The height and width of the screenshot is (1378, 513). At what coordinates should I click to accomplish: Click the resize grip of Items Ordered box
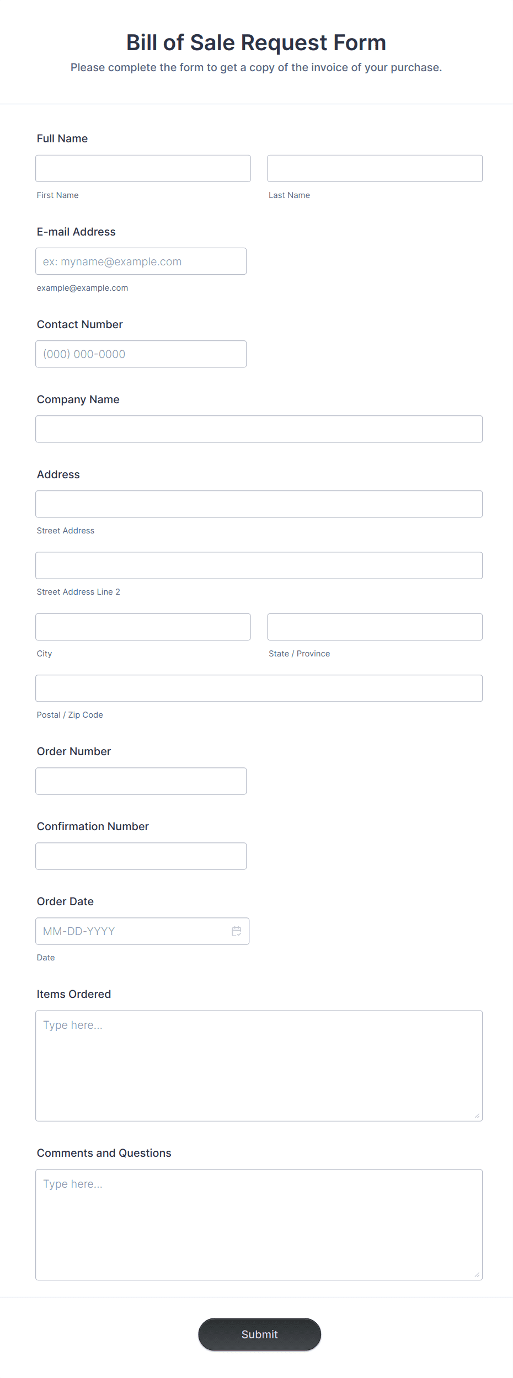476,1116
